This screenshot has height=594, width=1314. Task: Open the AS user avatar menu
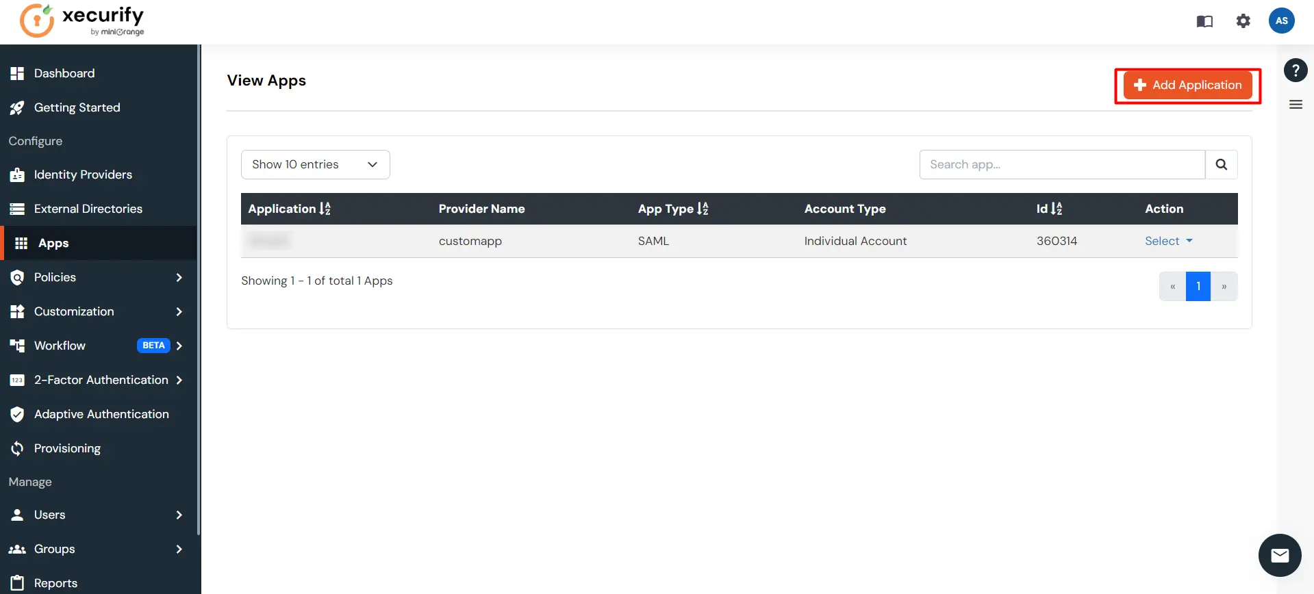point(1281,21)
